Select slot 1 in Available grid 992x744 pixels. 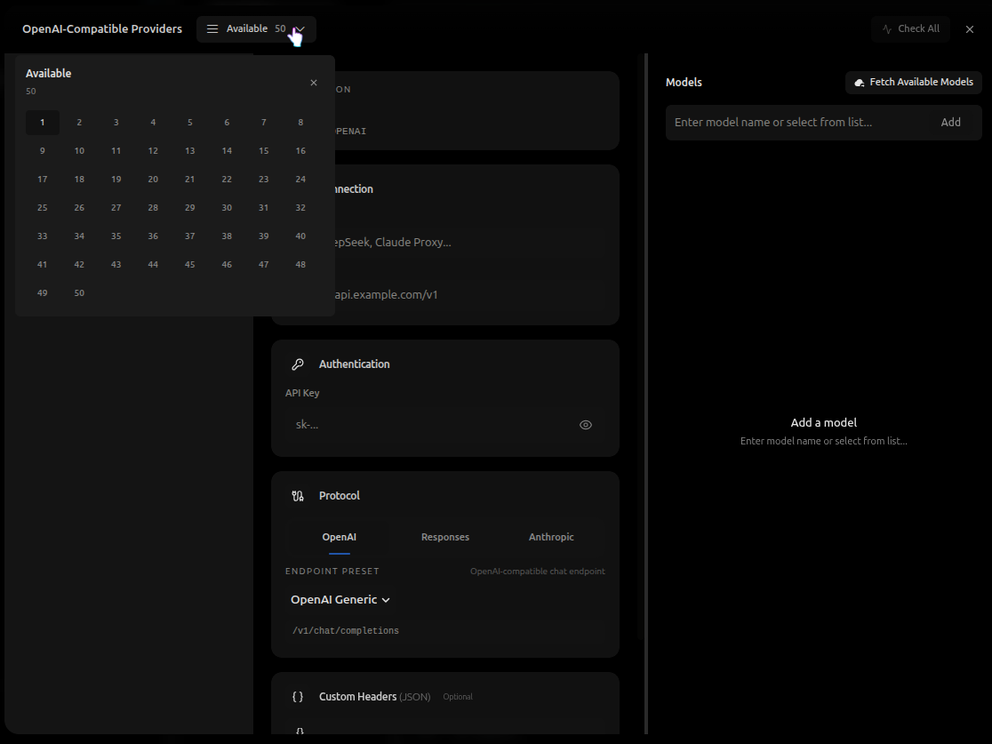point(43,123)
